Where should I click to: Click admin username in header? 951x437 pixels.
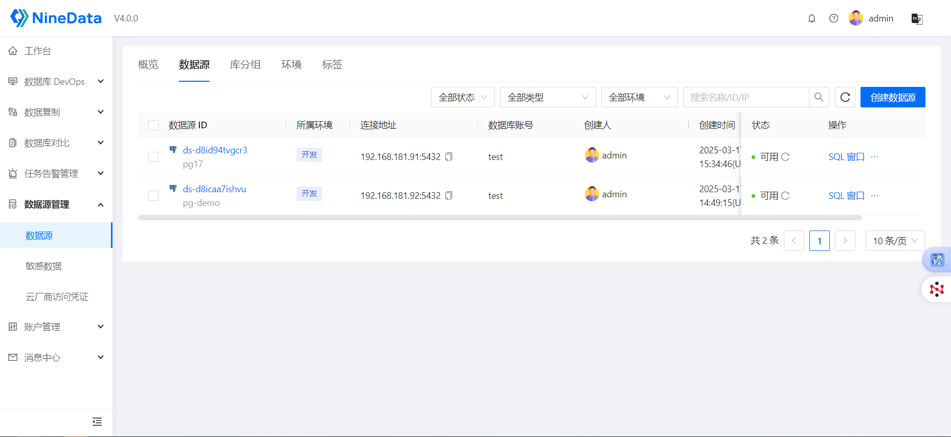881,18
